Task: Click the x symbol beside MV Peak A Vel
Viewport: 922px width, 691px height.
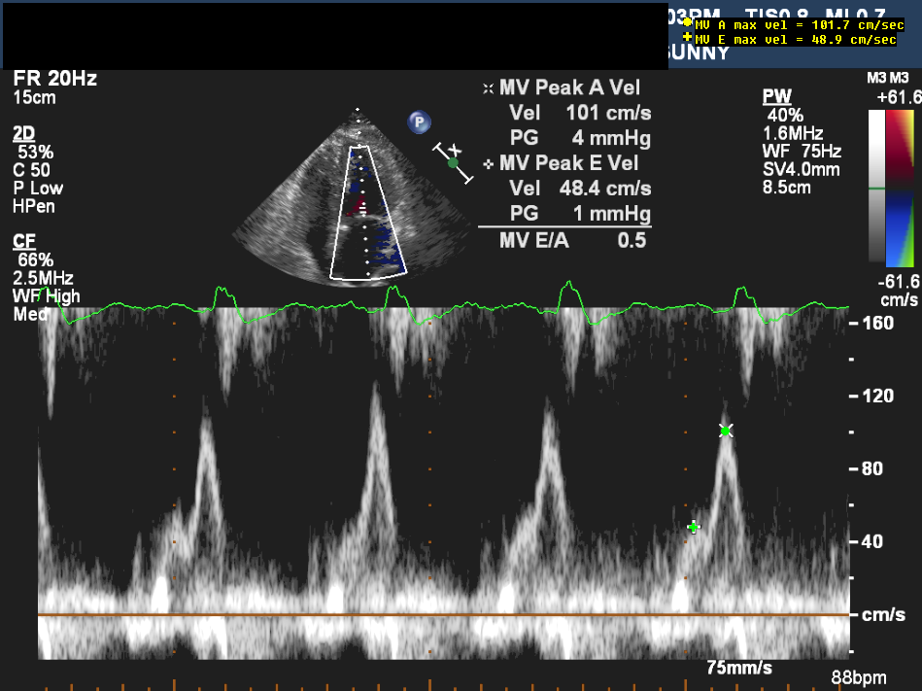Action: pos(488,88)
